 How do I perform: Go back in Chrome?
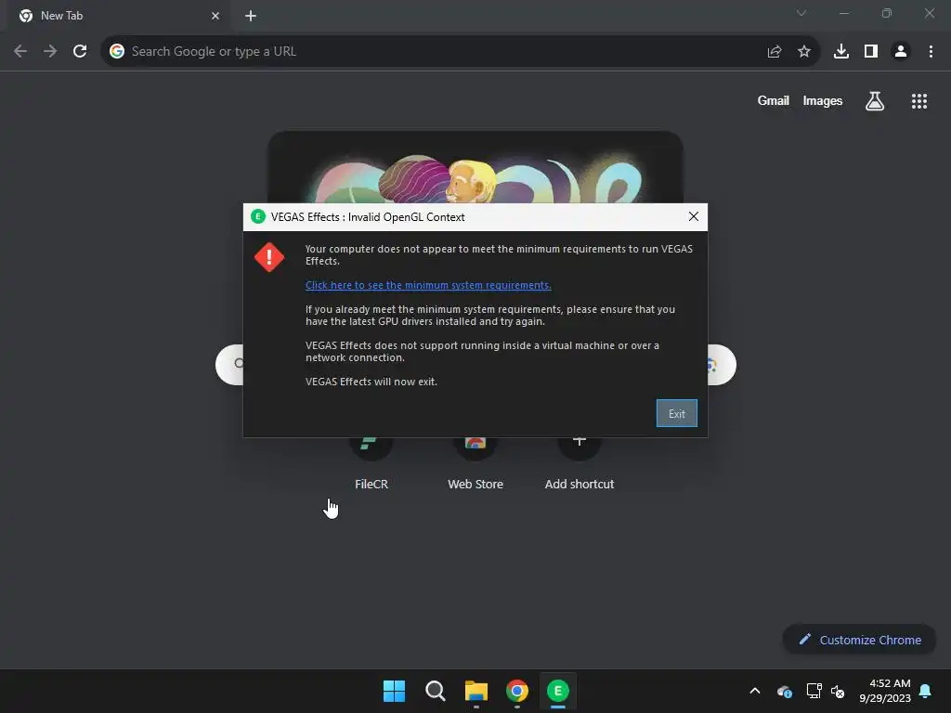coord(20,52)
